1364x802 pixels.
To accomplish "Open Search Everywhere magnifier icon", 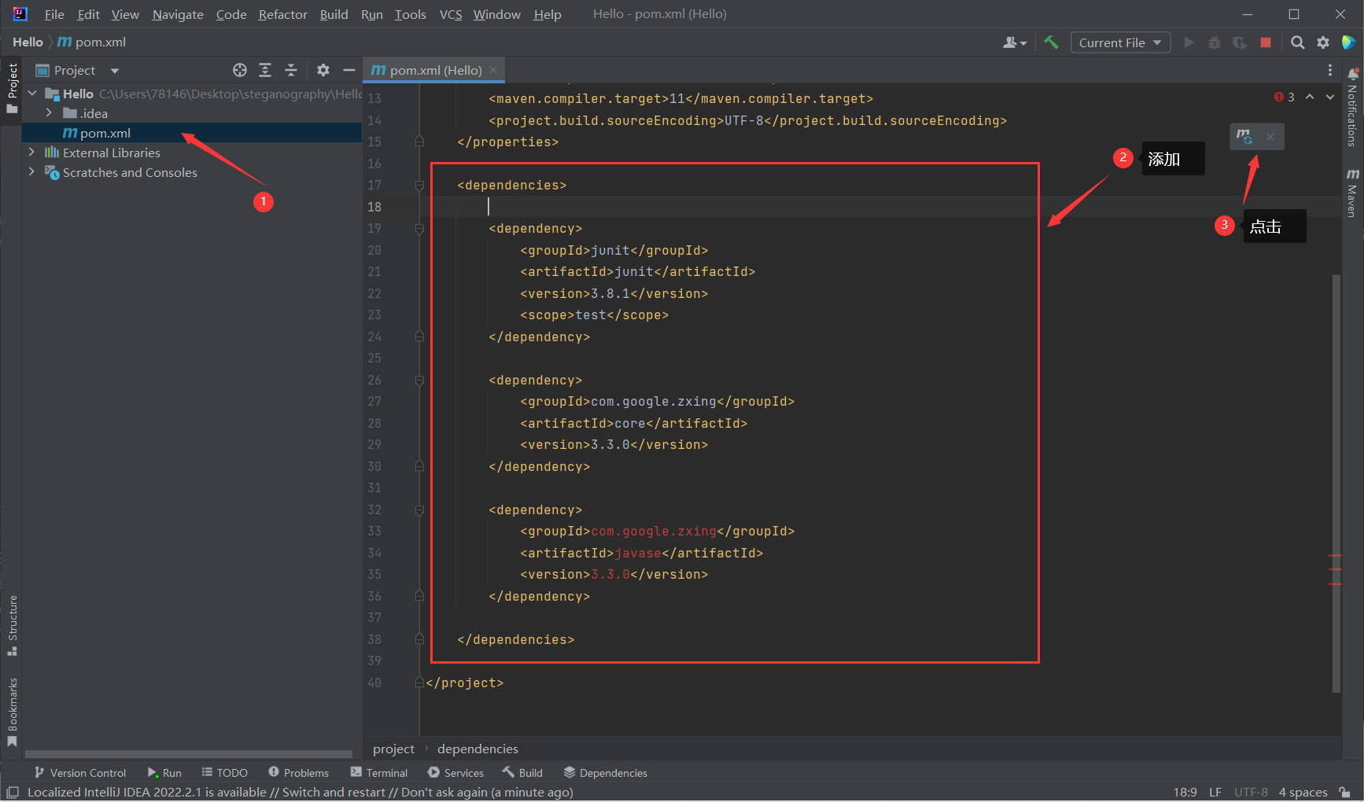I will (1298, 42).
